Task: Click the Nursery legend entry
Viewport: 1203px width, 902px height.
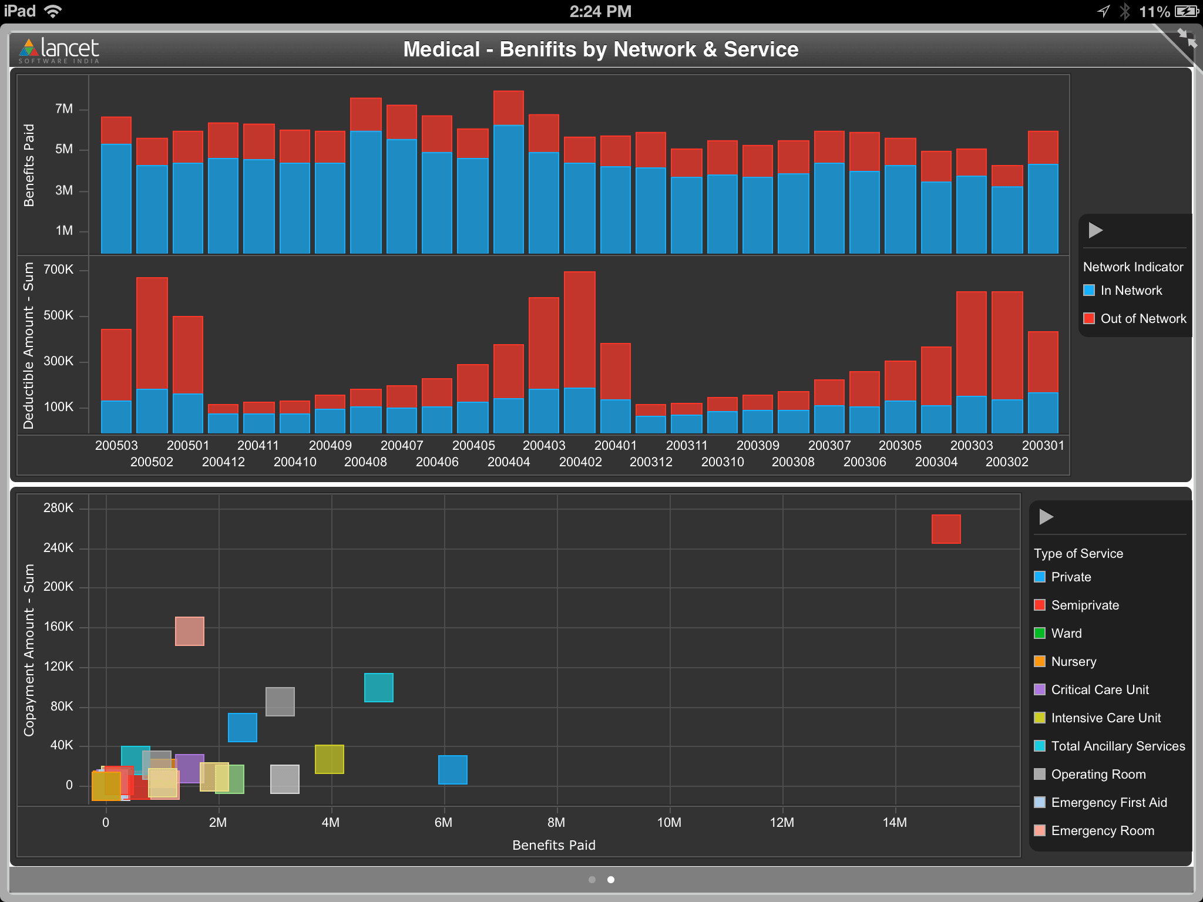Action: click(x=1073, y=661)
